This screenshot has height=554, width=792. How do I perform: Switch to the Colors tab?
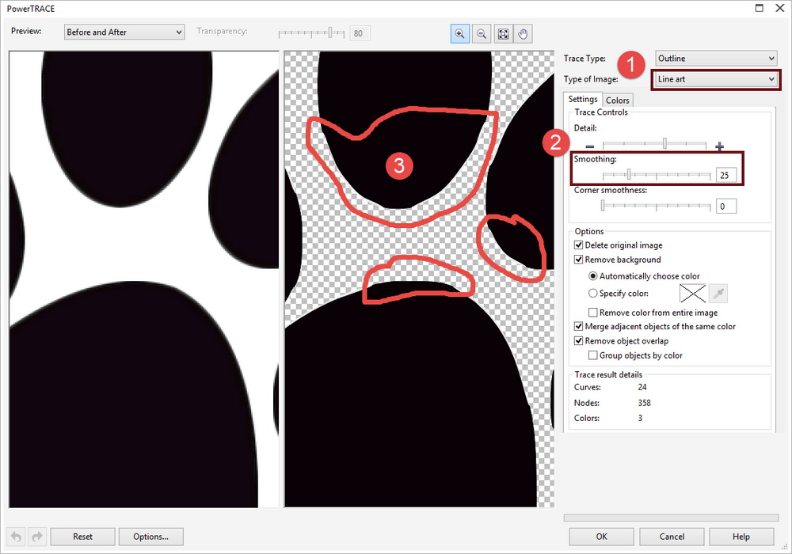tap(617, 101)
